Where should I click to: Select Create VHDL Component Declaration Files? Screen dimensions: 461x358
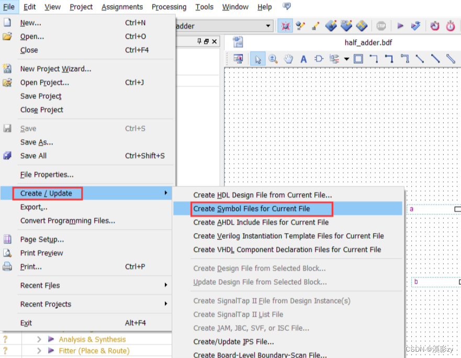pos(288,250)
